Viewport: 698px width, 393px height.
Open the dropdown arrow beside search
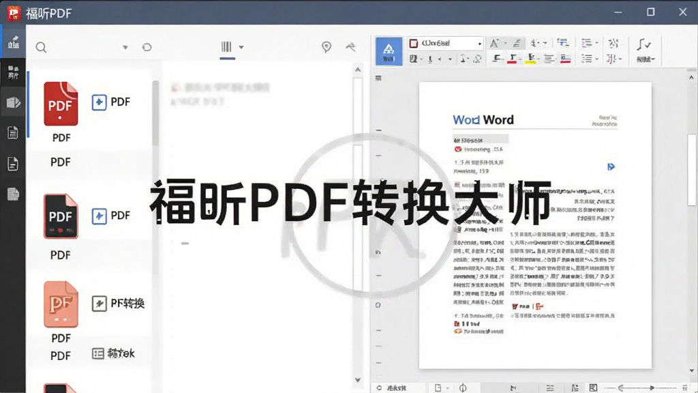(125, 47)
